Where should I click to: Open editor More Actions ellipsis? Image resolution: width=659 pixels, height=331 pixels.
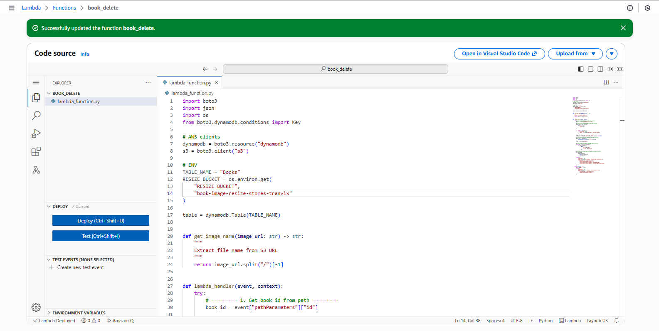tap(616, 82)
